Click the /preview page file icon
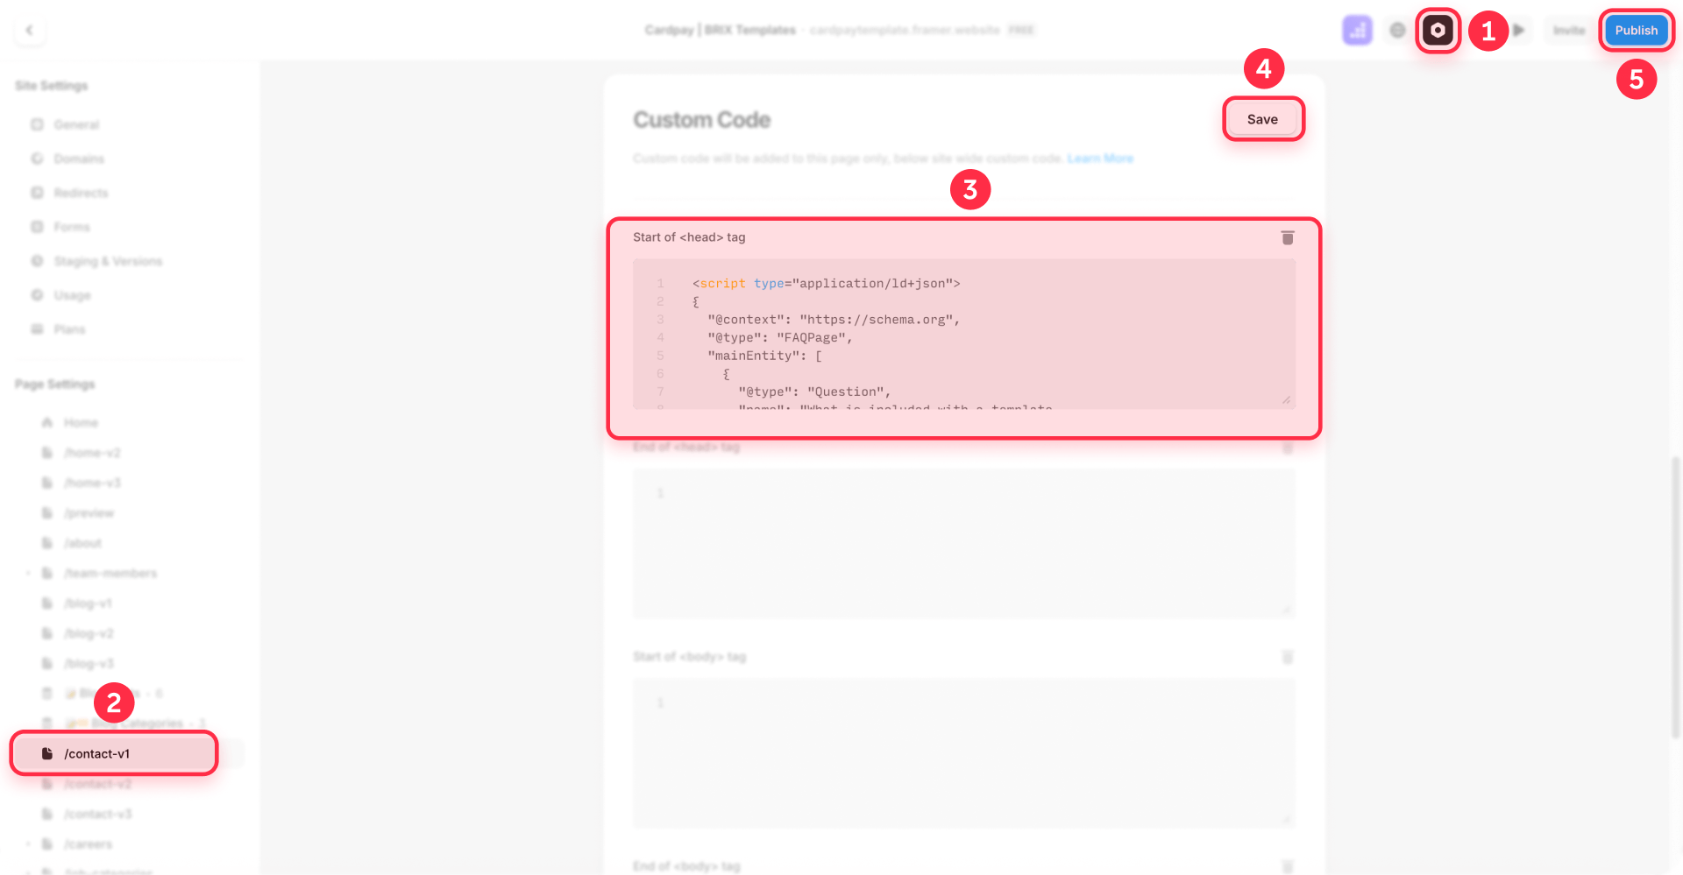1683x875 pixels. pyautogui.click(x=47, y=513)
